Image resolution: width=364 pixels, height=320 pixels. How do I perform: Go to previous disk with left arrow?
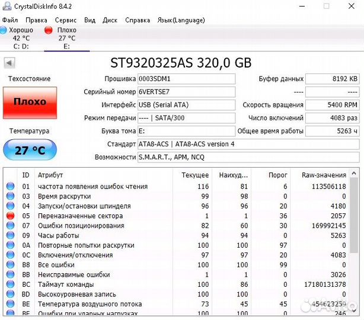pyautogui.click(x=9, y=63)
